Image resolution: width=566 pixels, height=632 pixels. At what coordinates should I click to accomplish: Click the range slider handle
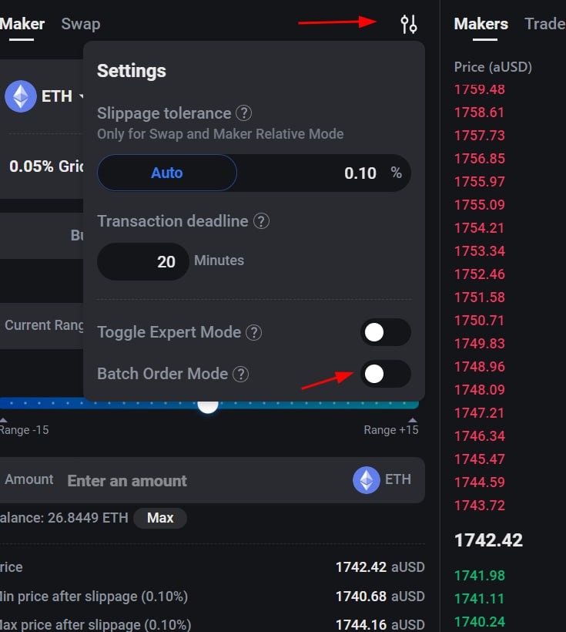208,404
